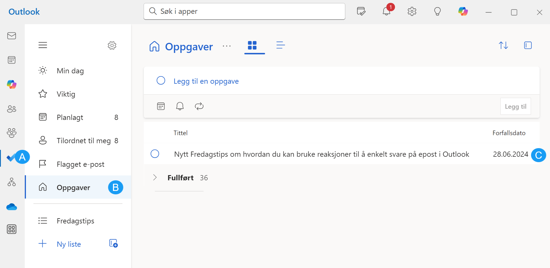Set task repeat with loop icon

pos(199,106)
